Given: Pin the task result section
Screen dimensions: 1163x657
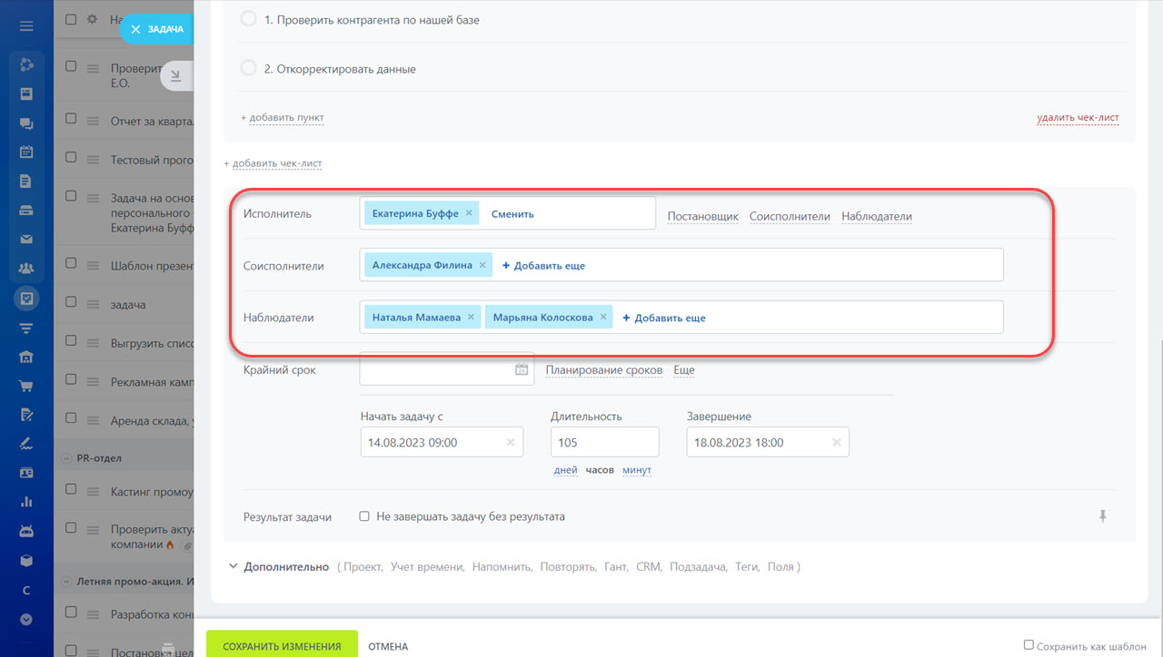Looking at the screenshot, I should tap(1103, 516).
